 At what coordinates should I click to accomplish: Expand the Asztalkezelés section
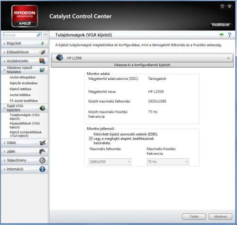[24, 61]
